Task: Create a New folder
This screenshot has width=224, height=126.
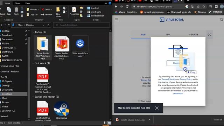Action: (x=58, y=12)
